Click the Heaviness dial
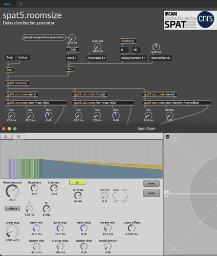 tap(34, 188)
